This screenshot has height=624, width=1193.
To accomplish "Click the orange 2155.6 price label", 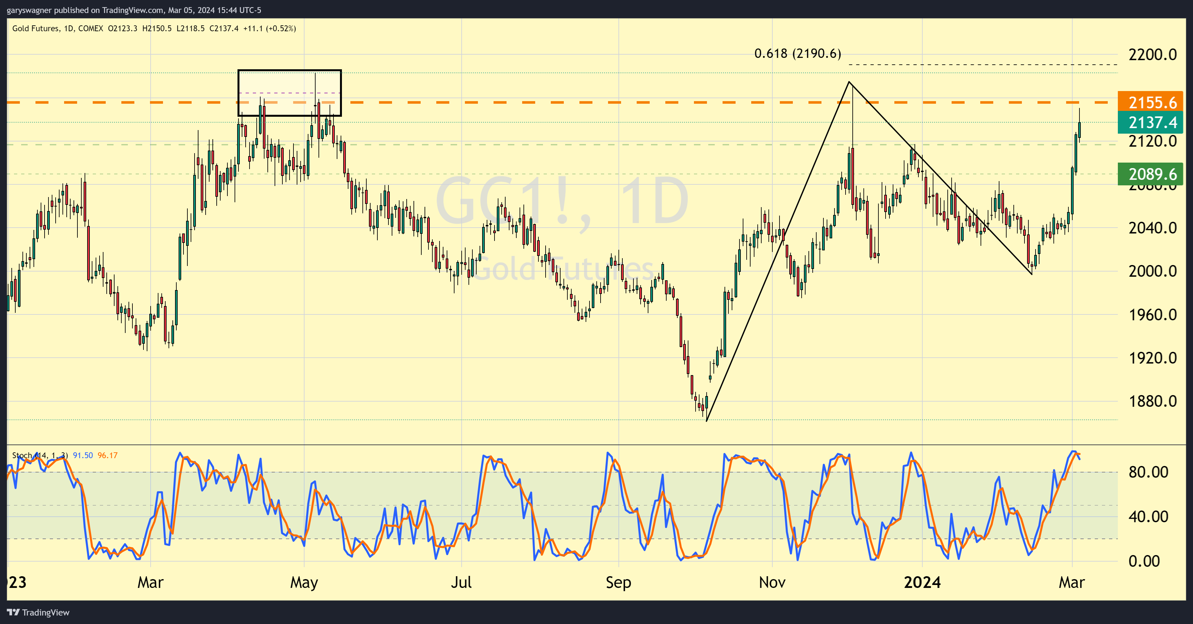I will [1150, 102].
